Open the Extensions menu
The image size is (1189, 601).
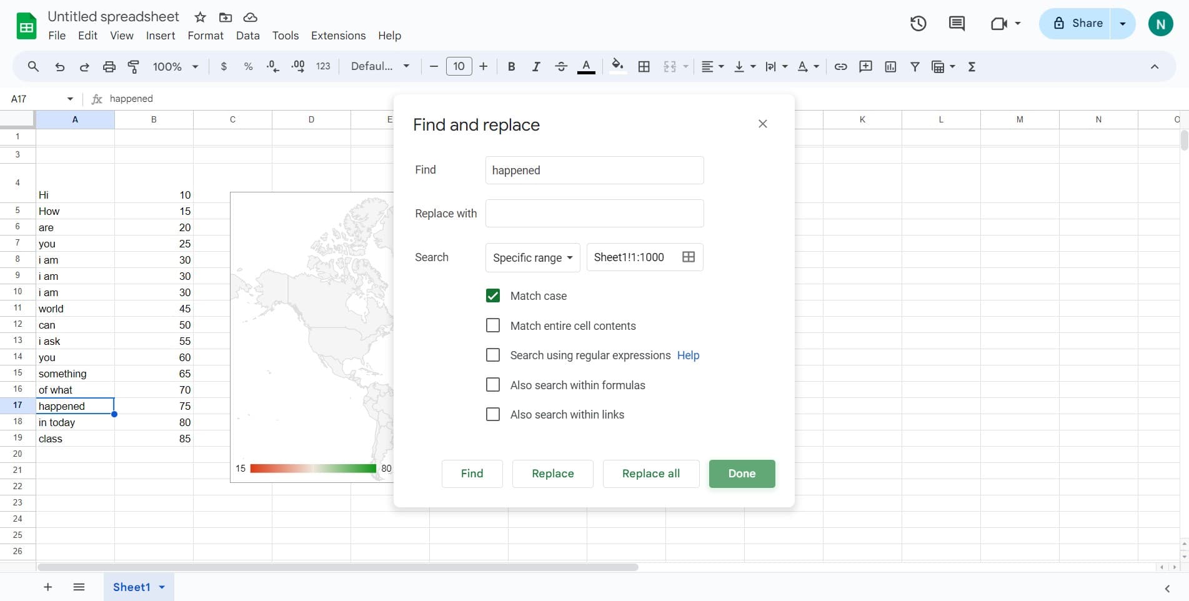338,36
